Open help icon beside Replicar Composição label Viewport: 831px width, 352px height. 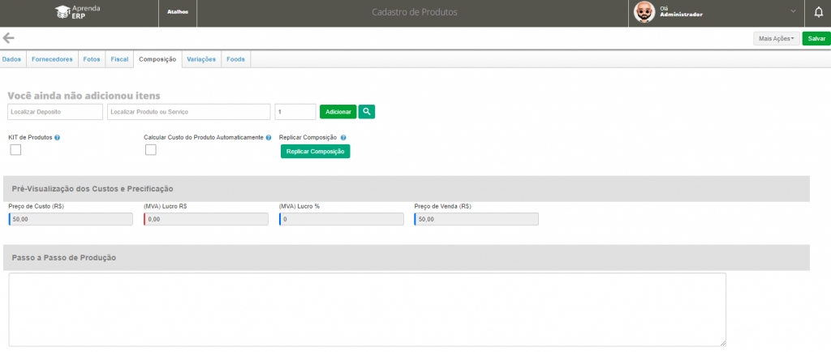[x=344, y=138]
